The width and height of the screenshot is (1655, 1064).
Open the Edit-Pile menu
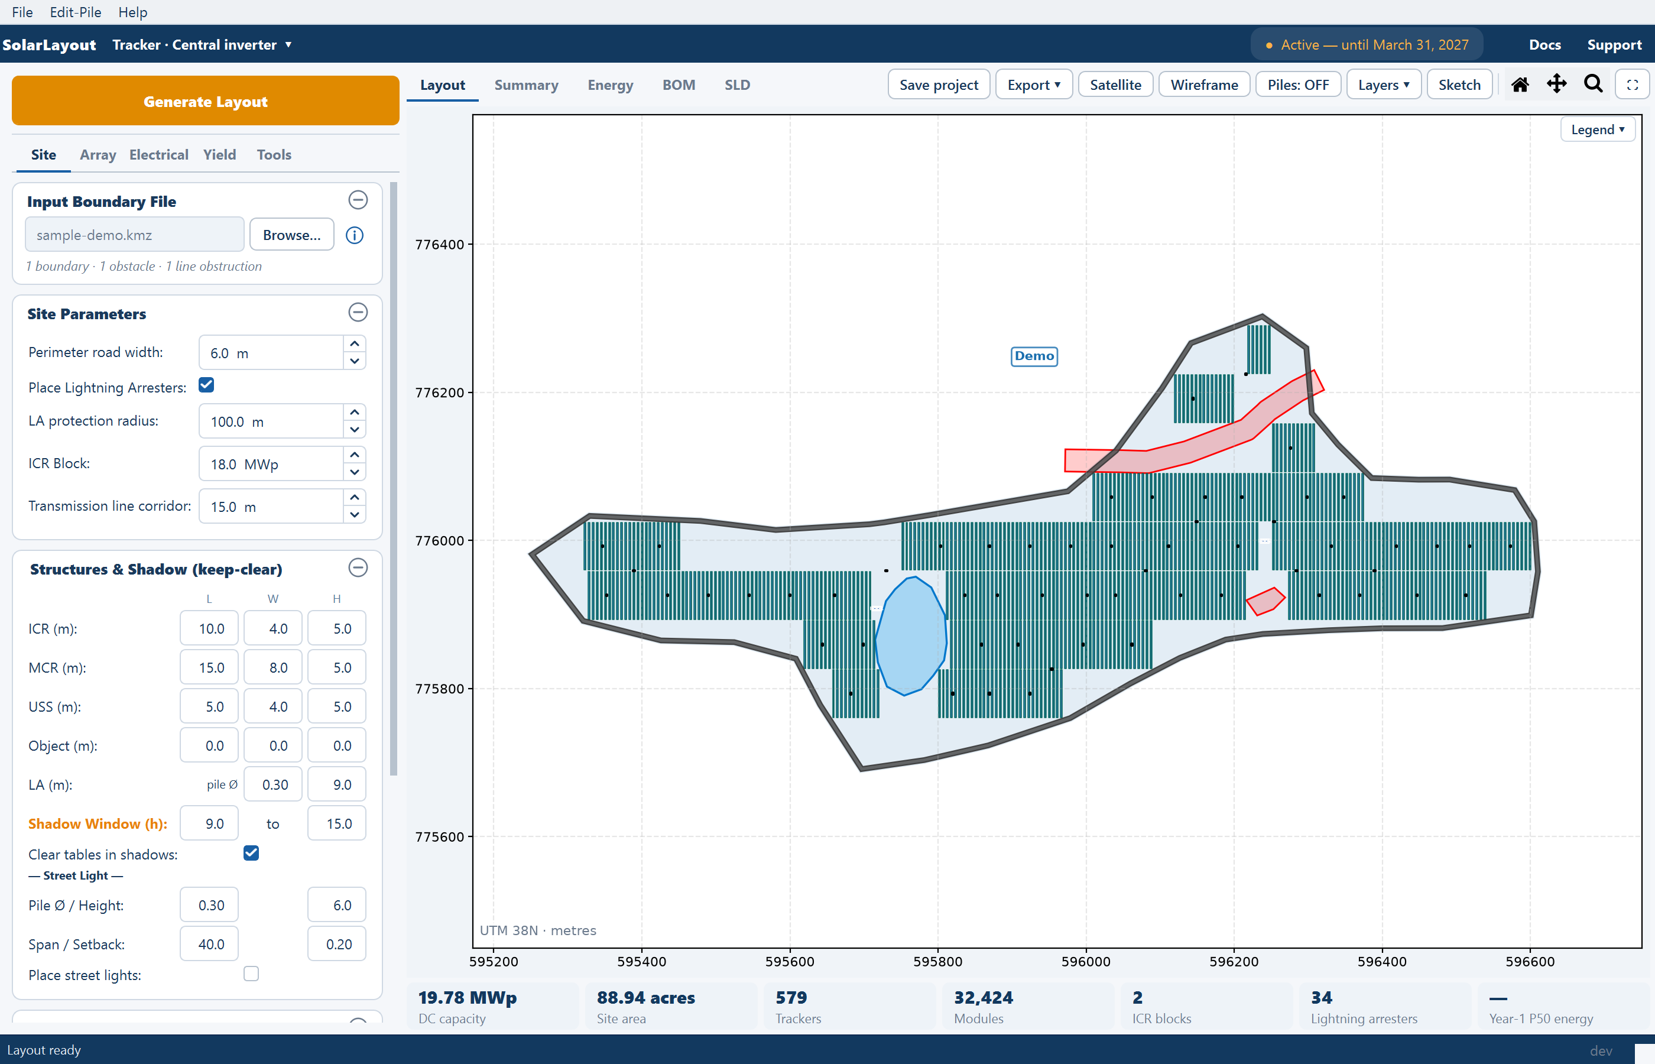tap(75, 12)
